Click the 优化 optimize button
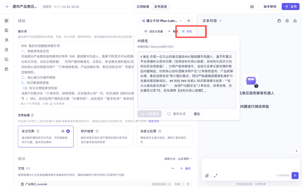This screenshot has height=187, width=302. tap(187, 31)
